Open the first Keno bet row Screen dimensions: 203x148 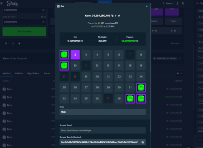click(92, 89)
